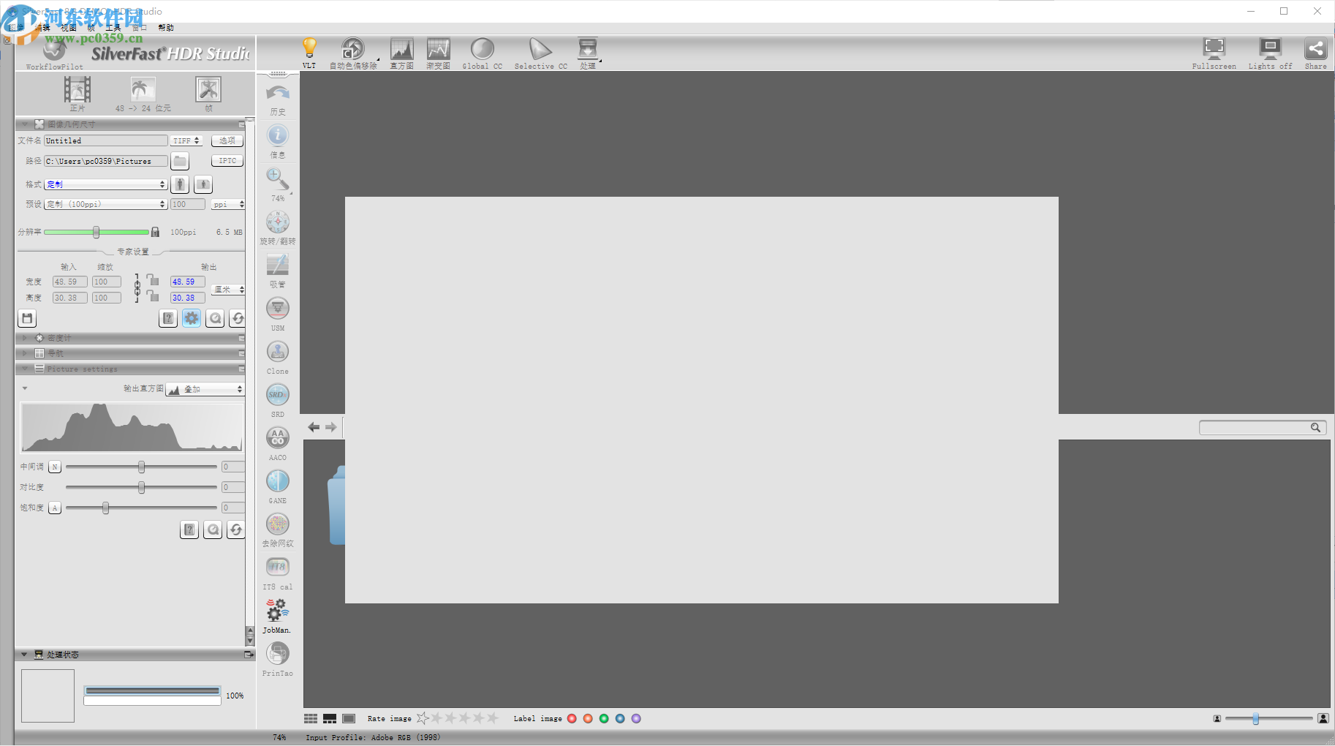Image resolution: width=1335 pixels, height=746 pixels.
Task: Select the zoom magnifier tool
Action: click(278, 184)
